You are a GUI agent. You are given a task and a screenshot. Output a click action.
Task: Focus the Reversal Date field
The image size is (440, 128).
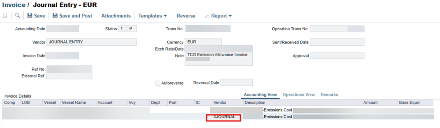[x=236, y=82]
